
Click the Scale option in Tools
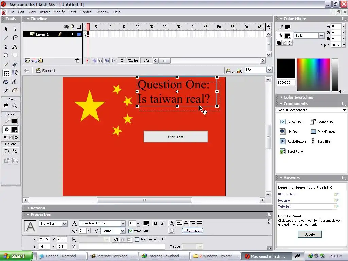tap(15, 151)
